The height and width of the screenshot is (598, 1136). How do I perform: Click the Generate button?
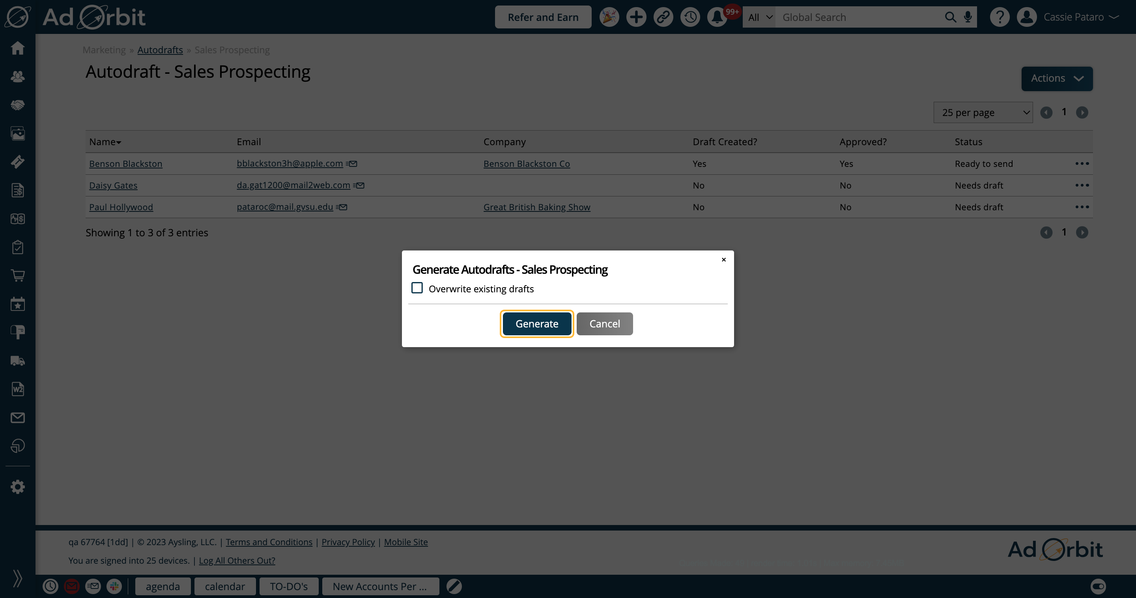point(537,324)
